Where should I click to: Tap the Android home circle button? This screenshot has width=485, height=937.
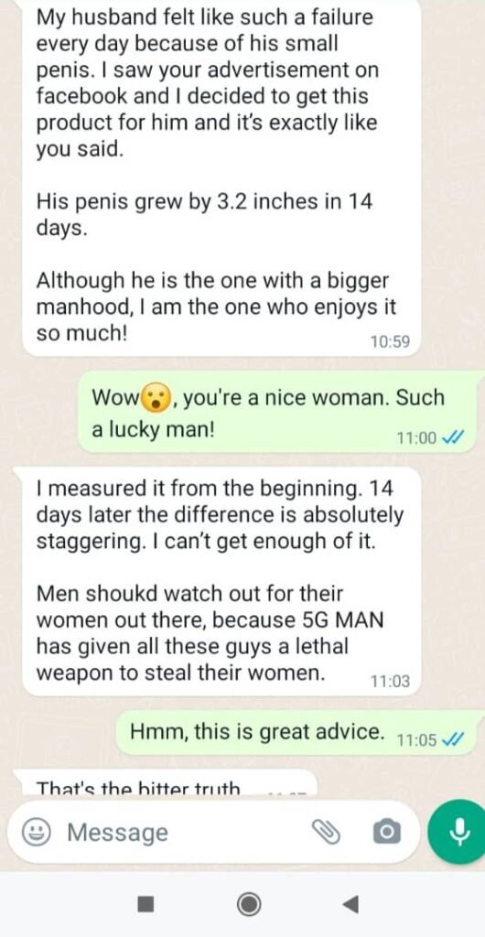point(248,904)
